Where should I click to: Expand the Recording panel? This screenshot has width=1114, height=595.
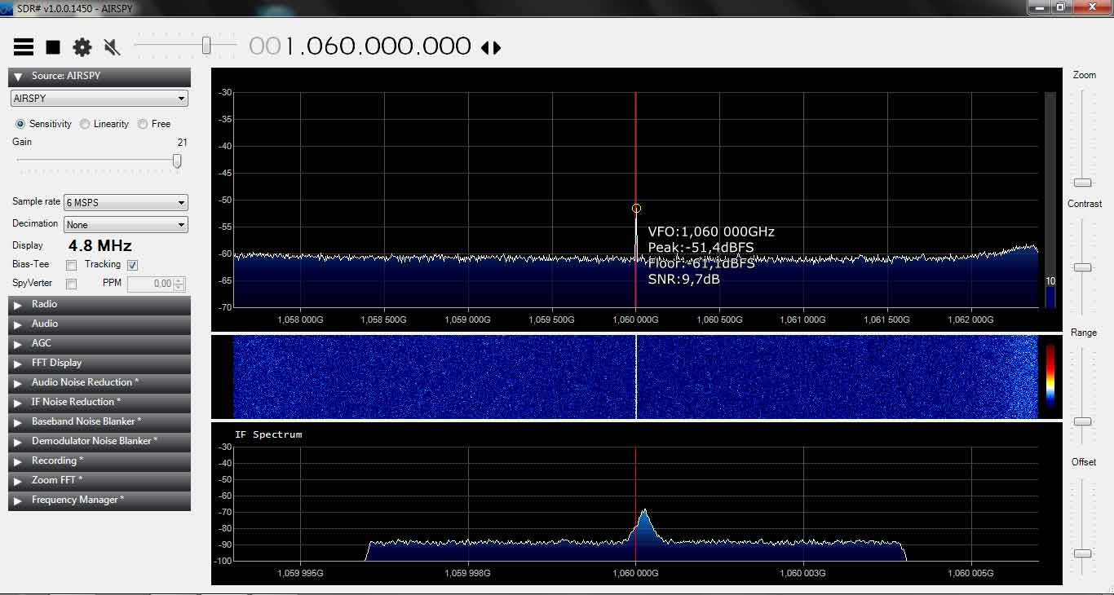point(99,461)
